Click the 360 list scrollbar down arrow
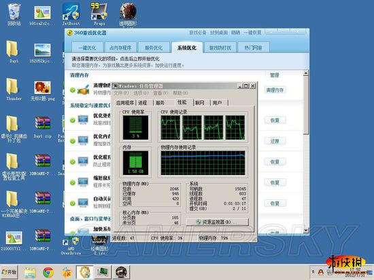Image resolution: width=374 pixels, height=280 pixels. [x=306, y=231]
